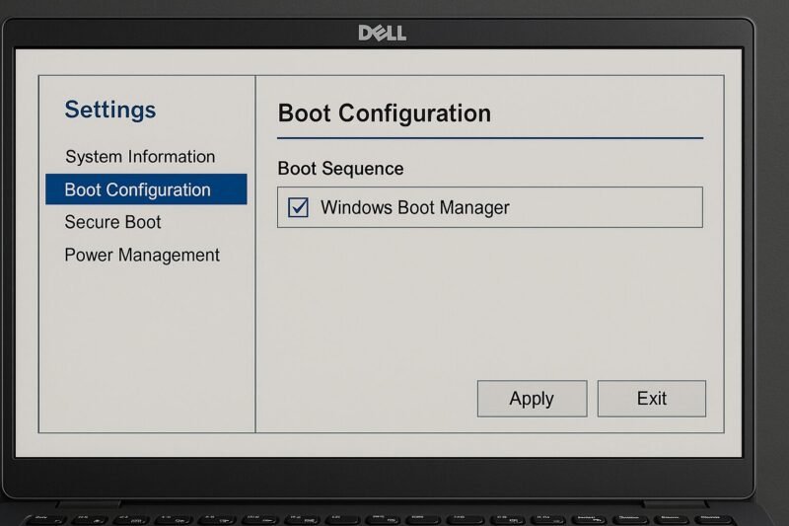This screenshot has height=526, width=789.
Task: Uncheck the Windows Boot Manager checkbox
Action: click(x=298, y=207)
